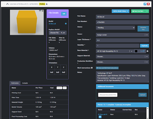Click the Schedule This button
Viewport: 153px width, 119px height.
143,29
